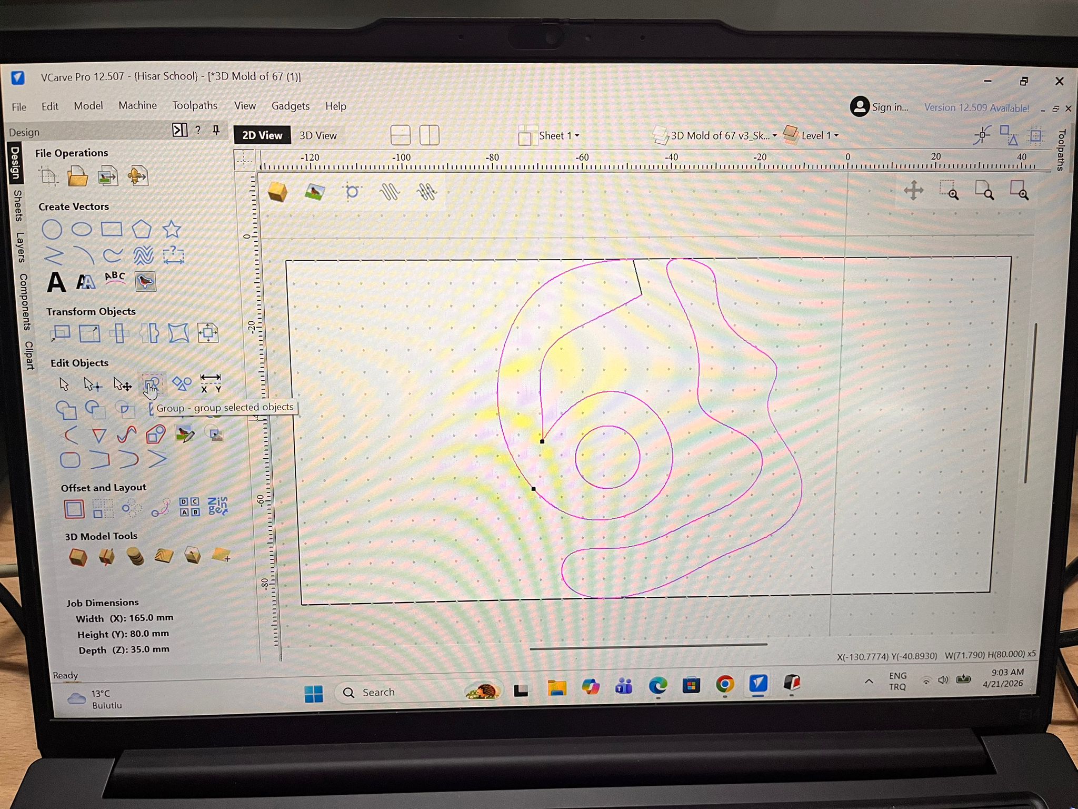Select the Draw Star tool
This screenshot has height=809, width=1078.
click(x=172, y=229)
